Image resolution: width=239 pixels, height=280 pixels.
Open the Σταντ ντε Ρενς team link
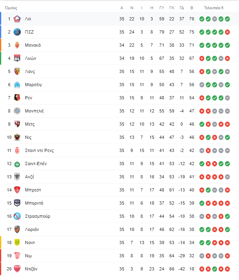click(x=39, y=150)
